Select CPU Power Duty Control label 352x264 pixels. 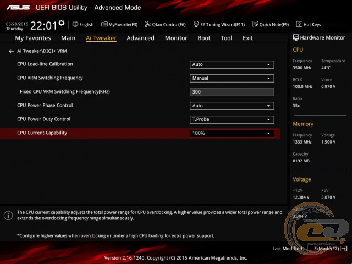tap(43, 119)
